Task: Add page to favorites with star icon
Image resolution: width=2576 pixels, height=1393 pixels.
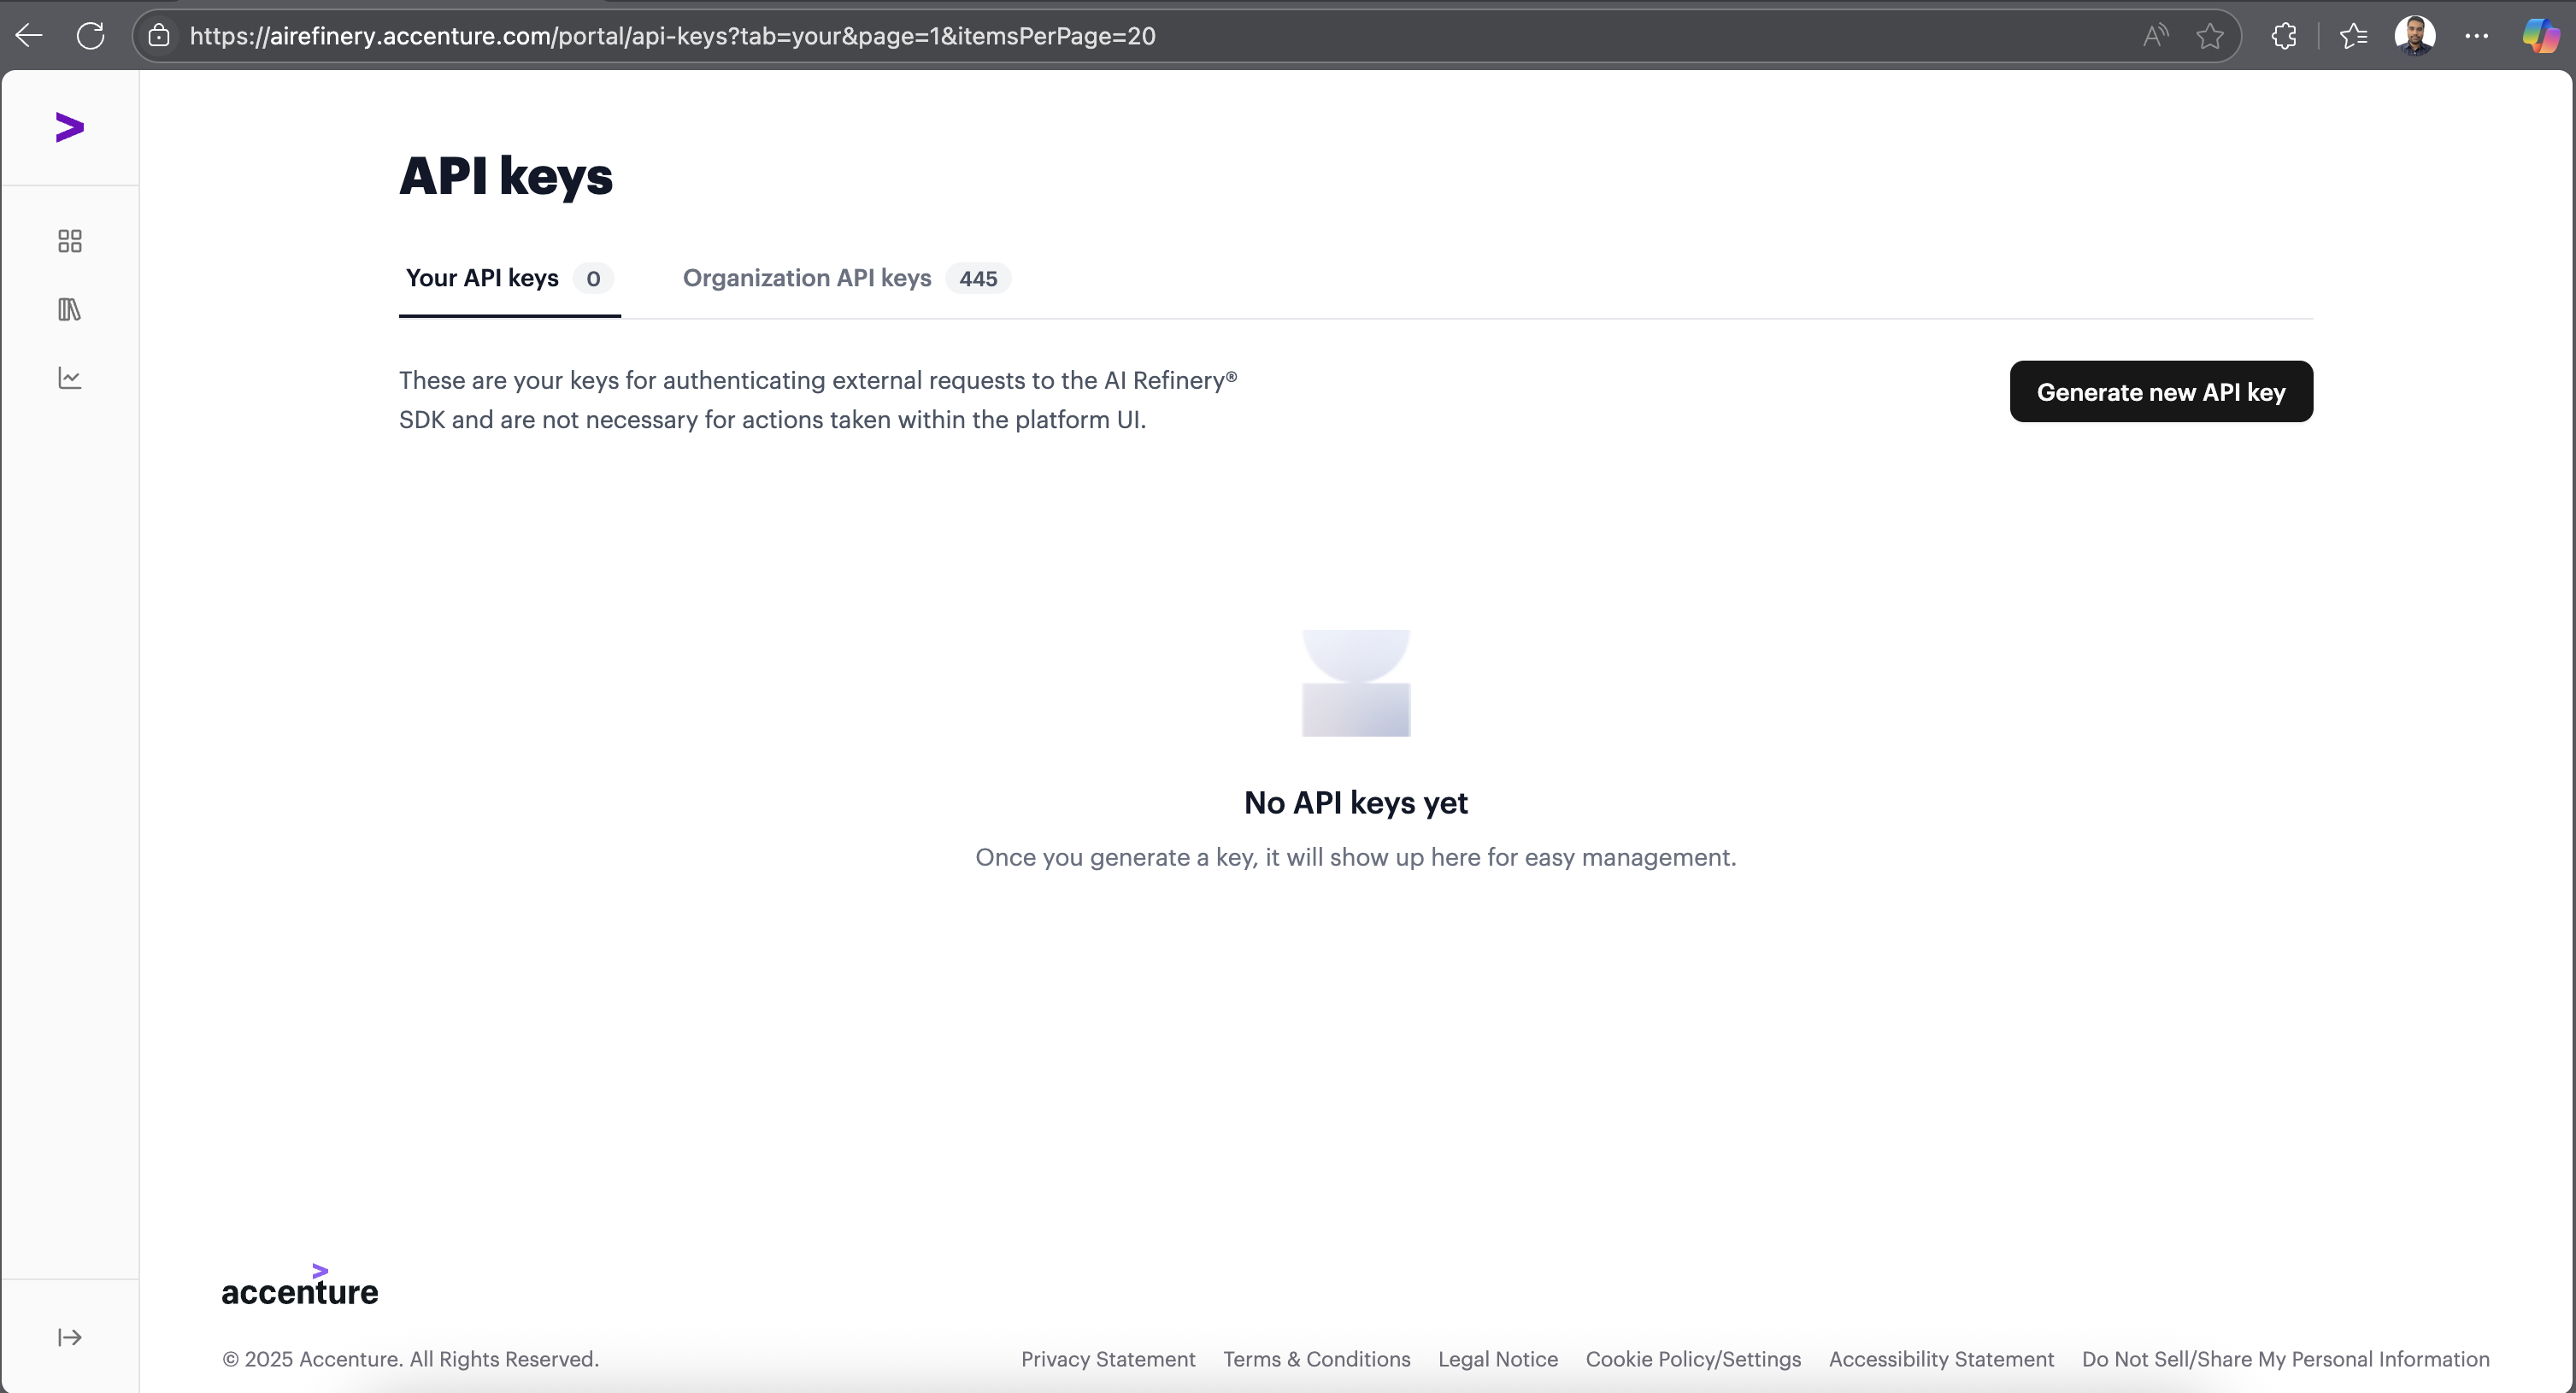Action: (x=2210, y=36)
